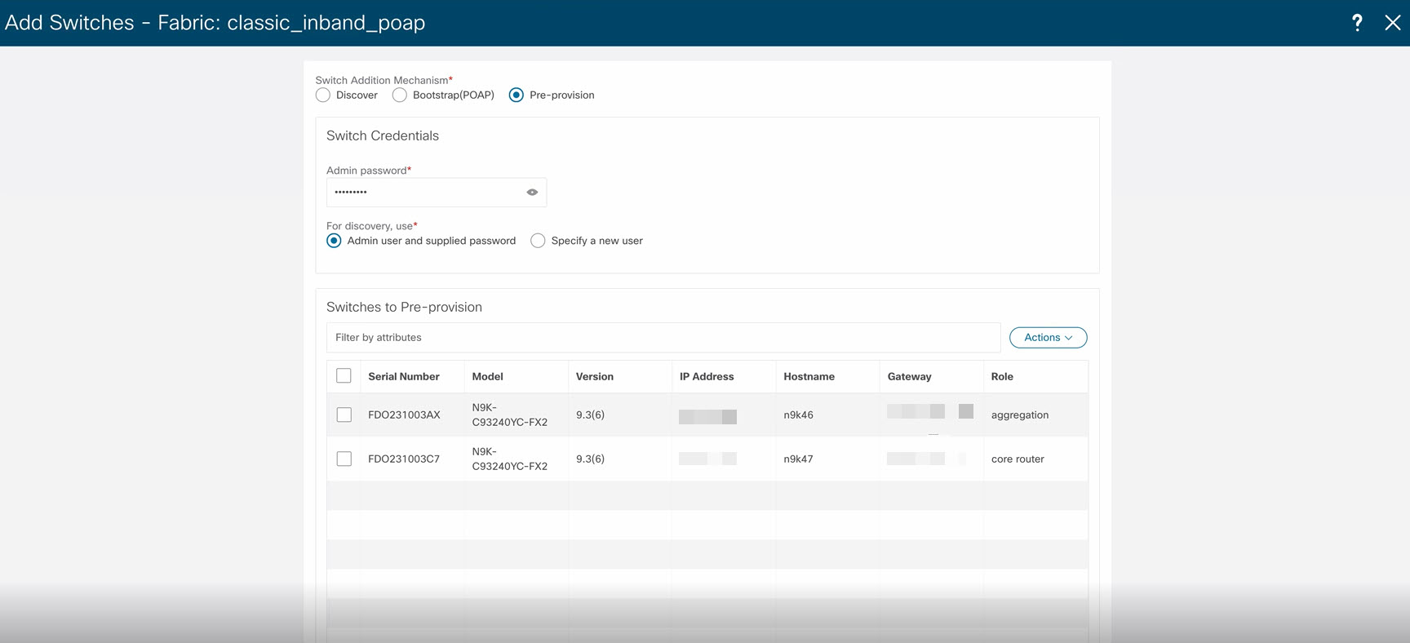Click model N9K-C93240YC-FX2 in n9k46 row
Screen dimensions: 1410x643
(x=510, y=415)
